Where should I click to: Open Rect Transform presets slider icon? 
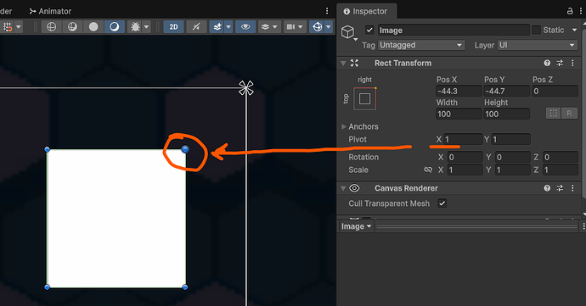coord(560,63)
